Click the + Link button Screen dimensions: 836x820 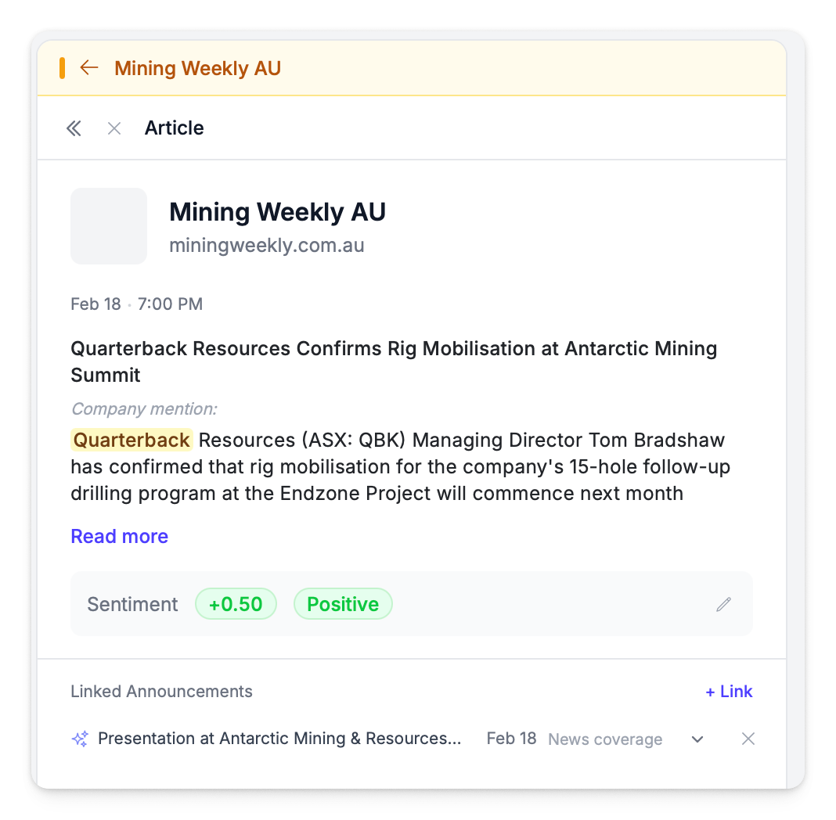click(x=729, y=691)
